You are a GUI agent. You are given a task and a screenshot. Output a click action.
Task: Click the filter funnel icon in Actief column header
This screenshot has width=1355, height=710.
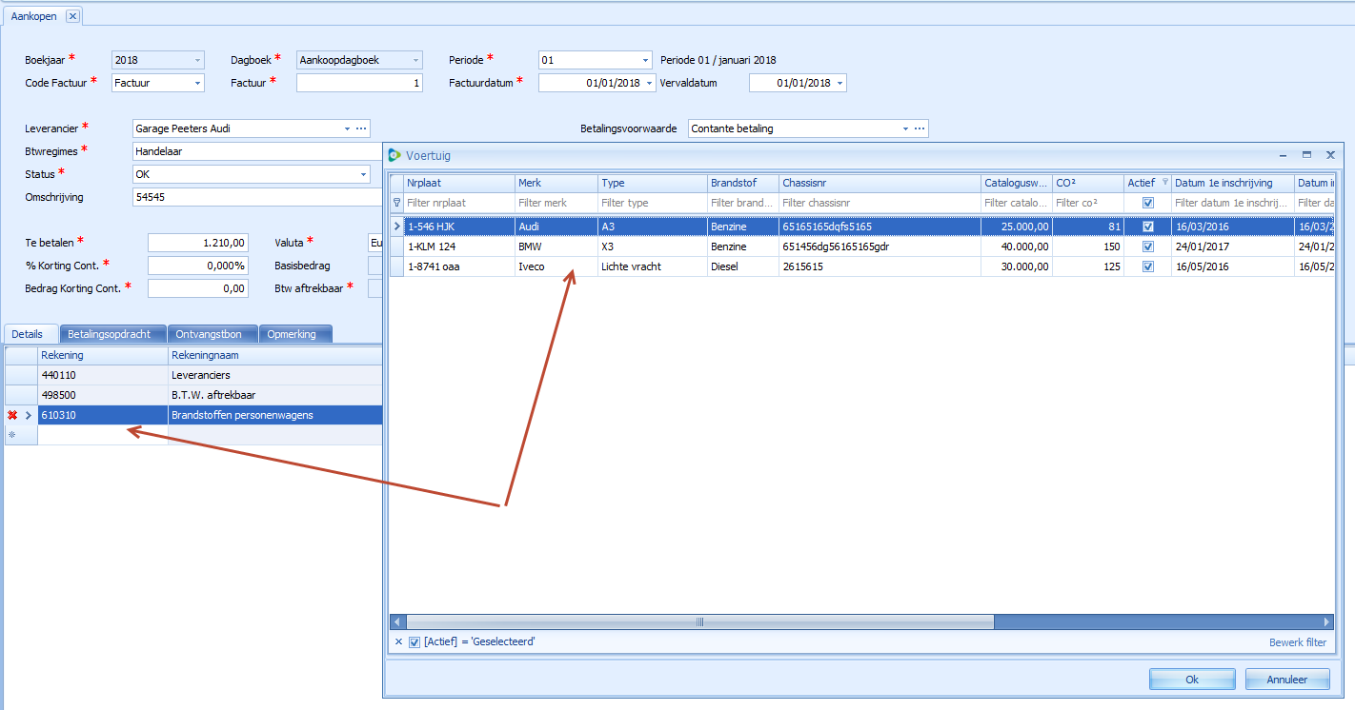pyautogui.click(x=1164, y=182)
